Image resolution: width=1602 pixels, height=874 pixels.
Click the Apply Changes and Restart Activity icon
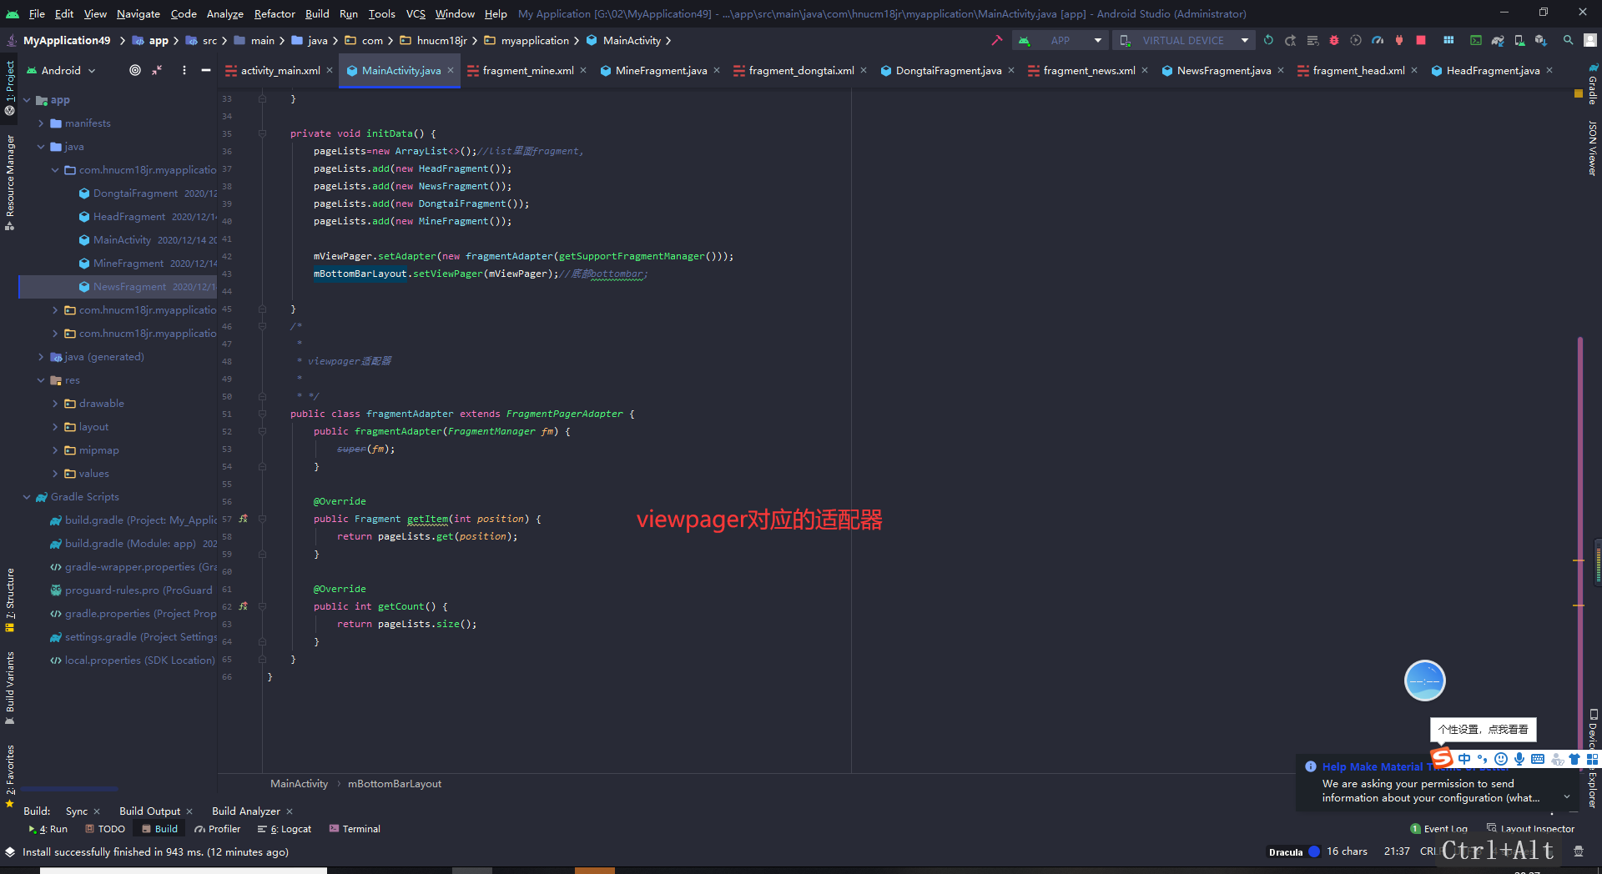(1290, 40)
